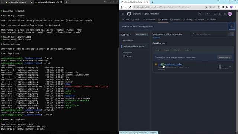Viewport: 238px width, 134px height.
Task: Open the Pull requests repository tab
Action: 149,20
